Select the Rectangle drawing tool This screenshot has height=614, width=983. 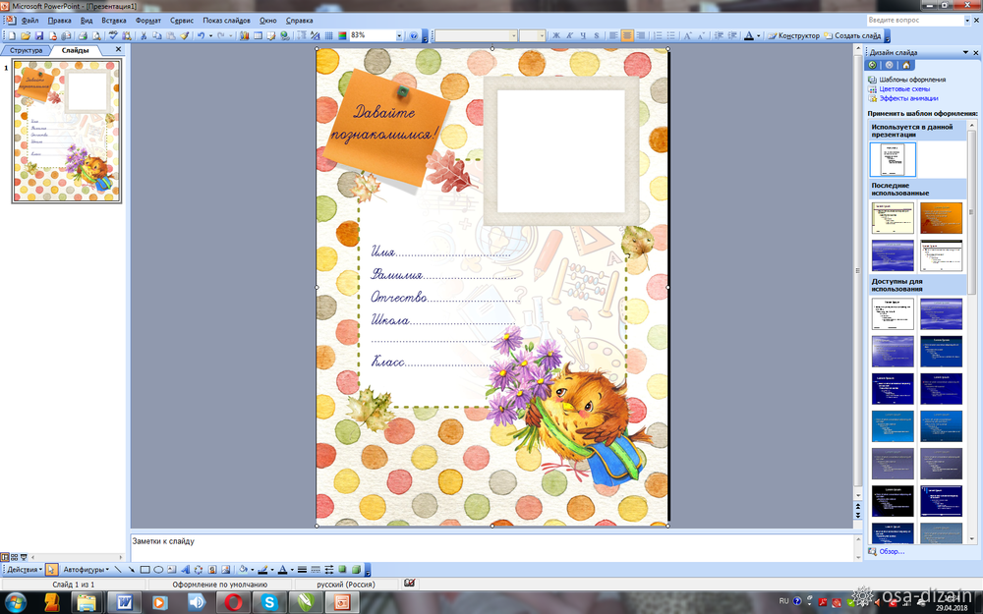coord(145,570)
